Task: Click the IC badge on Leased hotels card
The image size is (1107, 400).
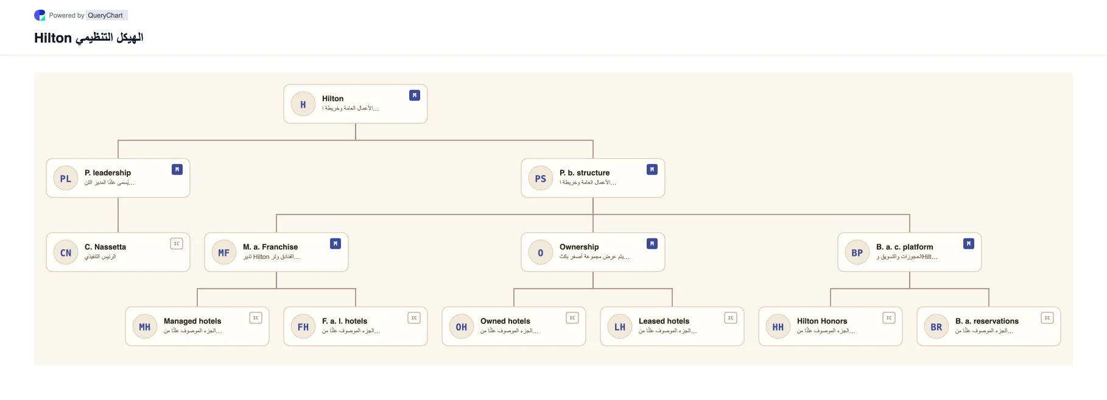Action: pos(731,318)
